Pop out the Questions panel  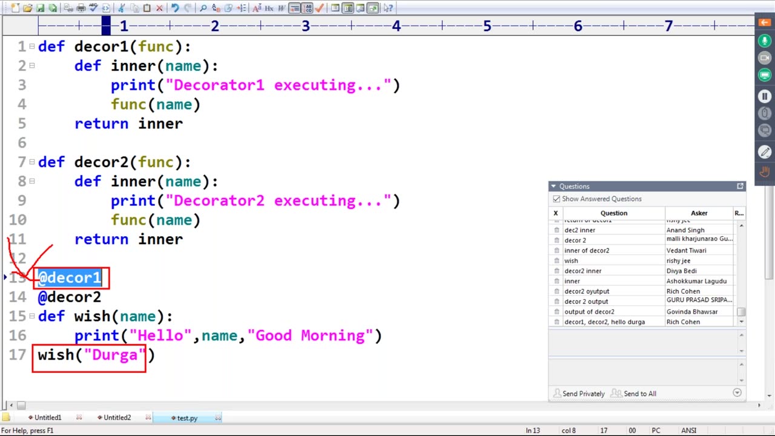740,187
